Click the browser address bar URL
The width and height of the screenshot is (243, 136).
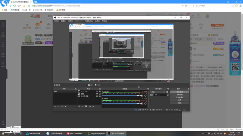pos(56,6)
